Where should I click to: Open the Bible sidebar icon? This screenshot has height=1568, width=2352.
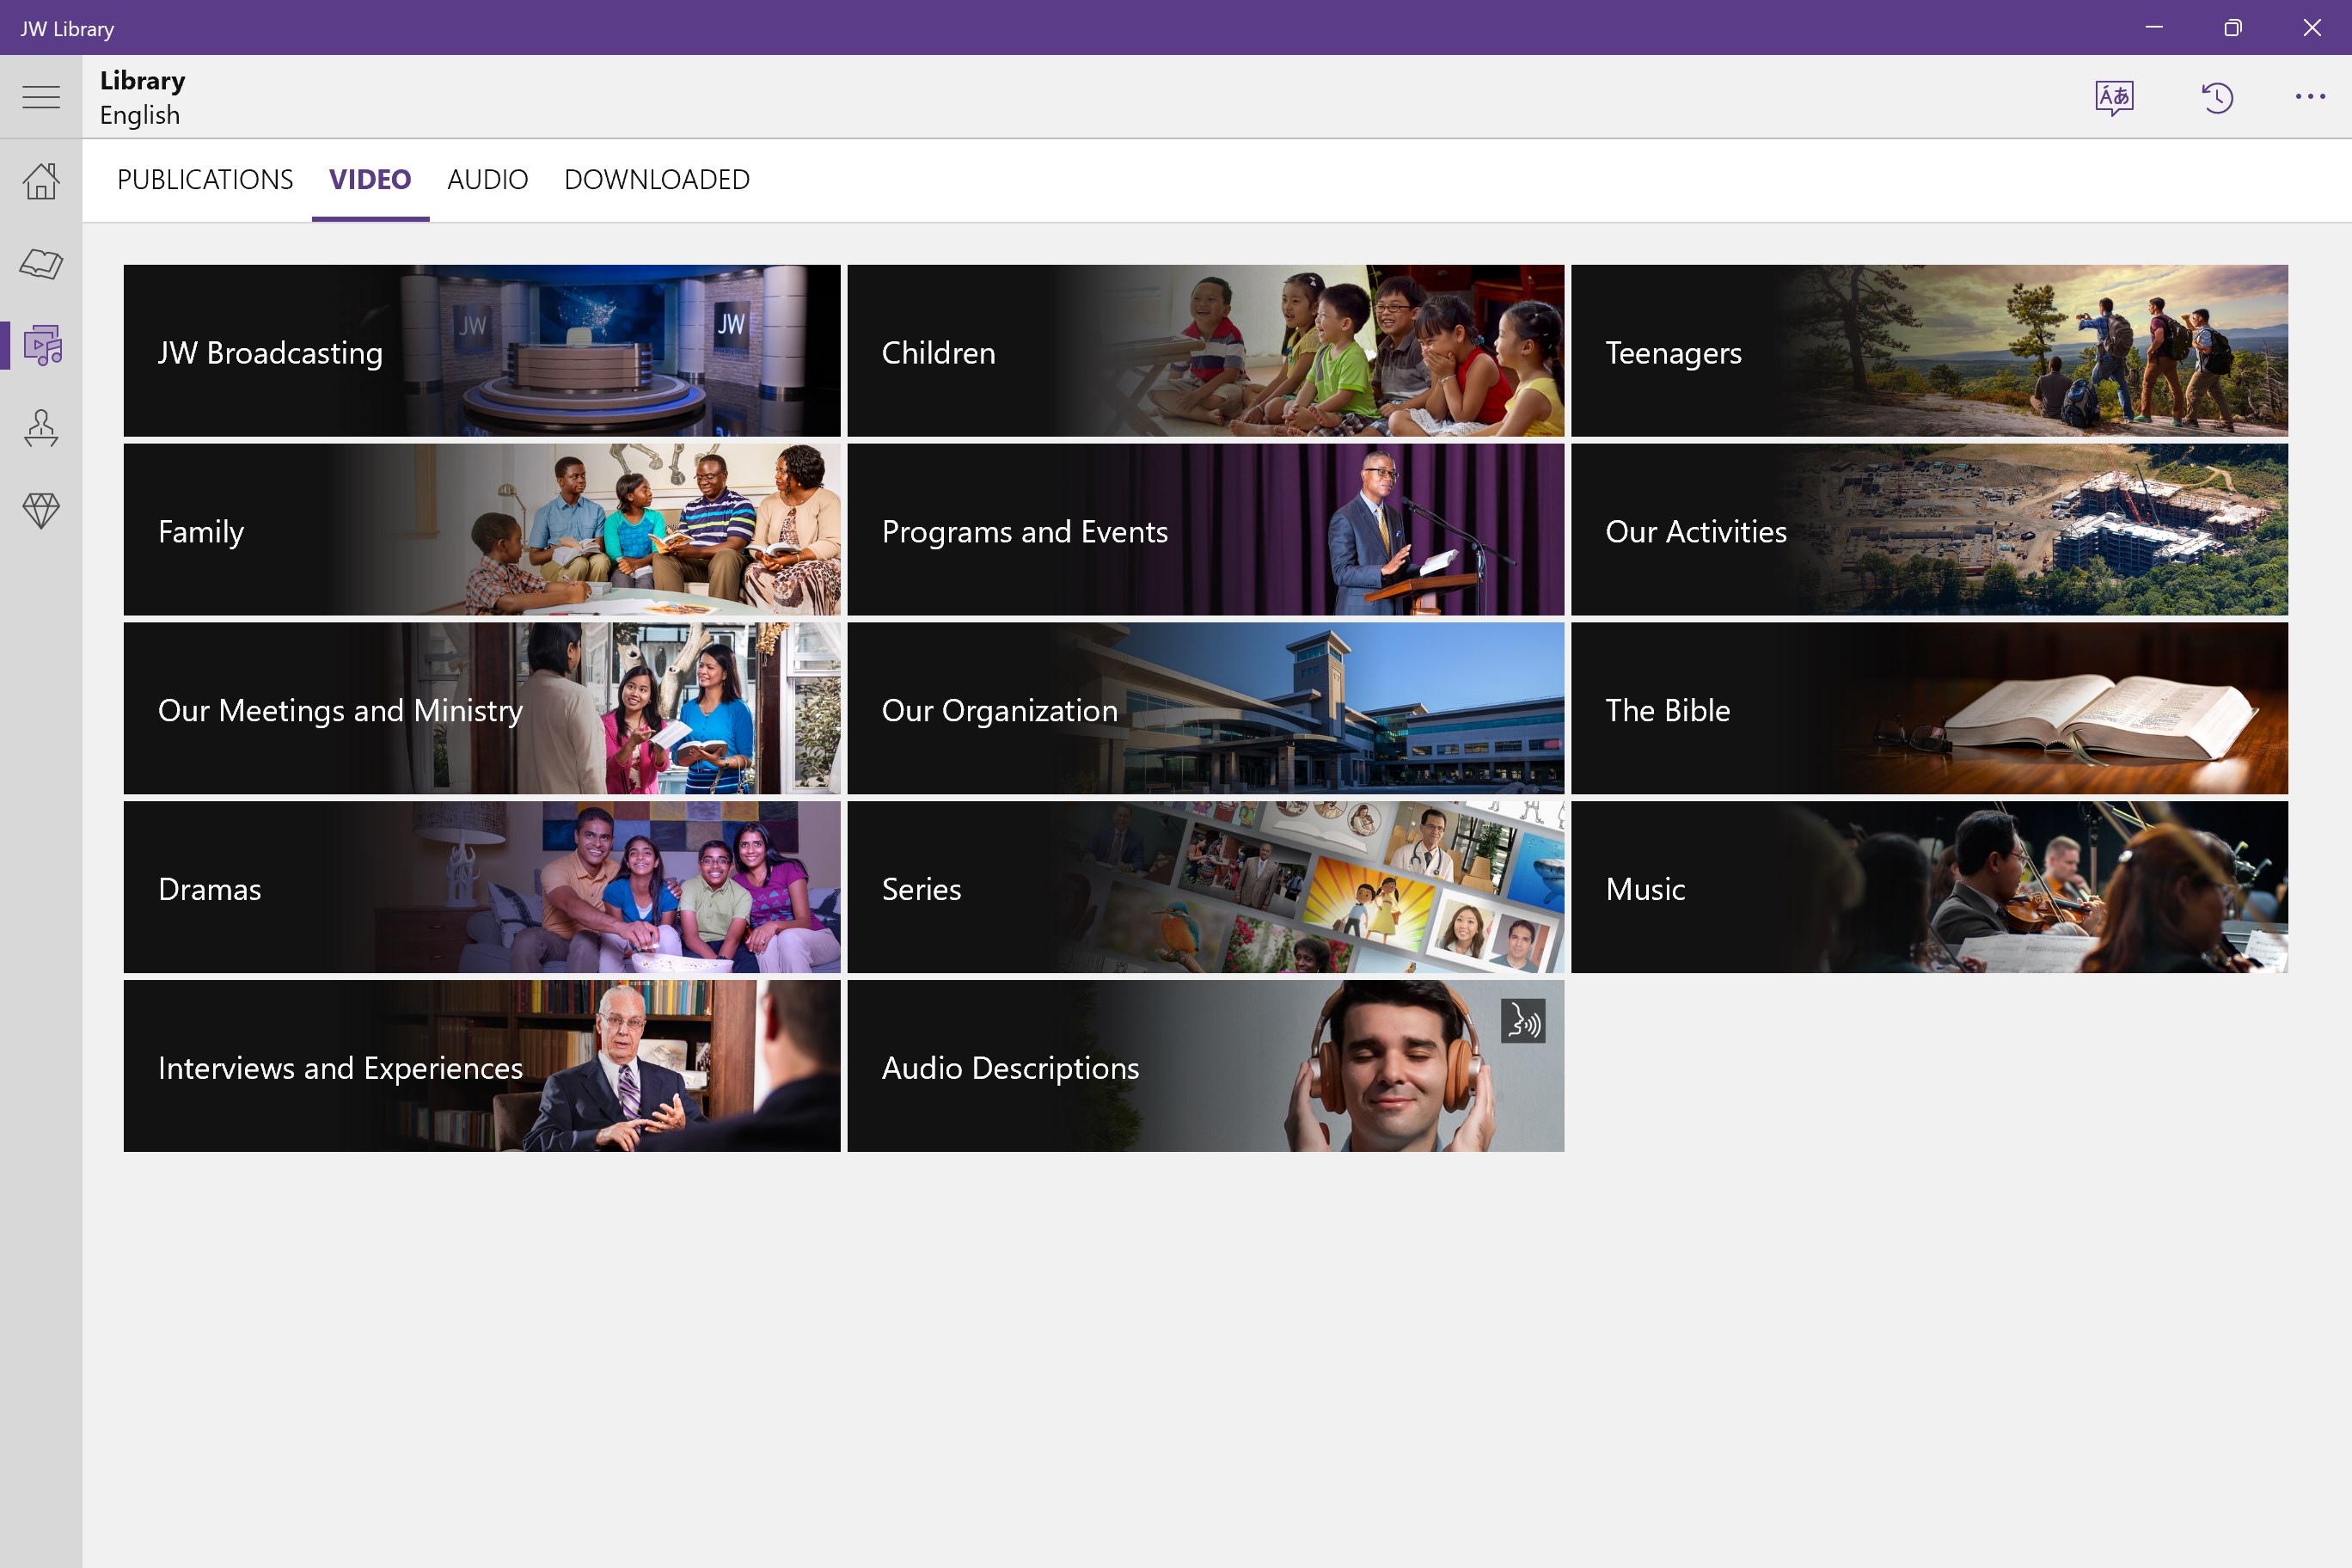click(41, 263)
